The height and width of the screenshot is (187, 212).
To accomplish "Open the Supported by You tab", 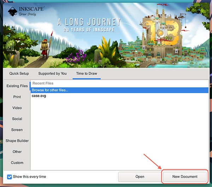I will point(52,73).
